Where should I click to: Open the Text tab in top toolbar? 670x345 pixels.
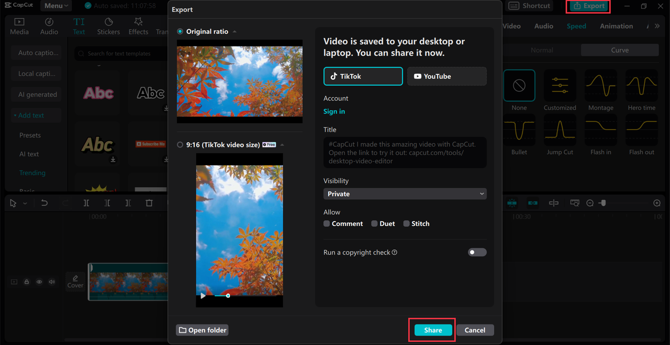pos(79,26)
